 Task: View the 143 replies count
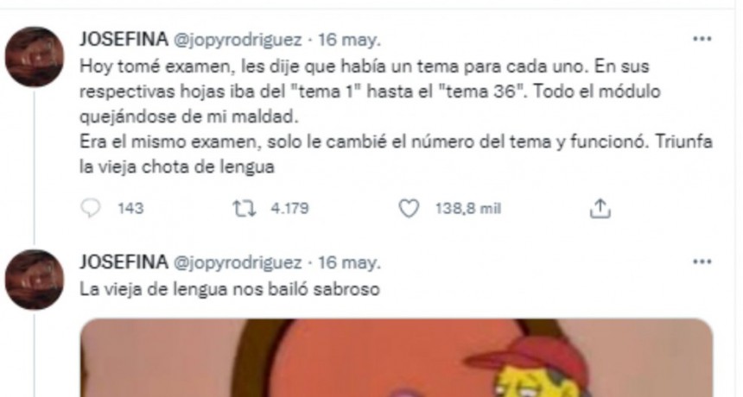point(130,209)
